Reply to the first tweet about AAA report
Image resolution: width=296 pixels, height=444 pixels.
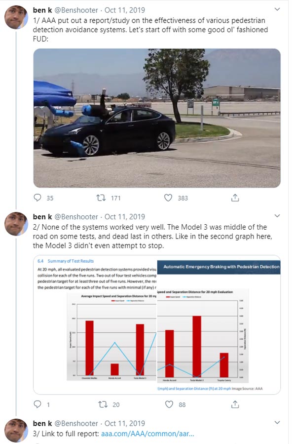[x=37, y=198]
